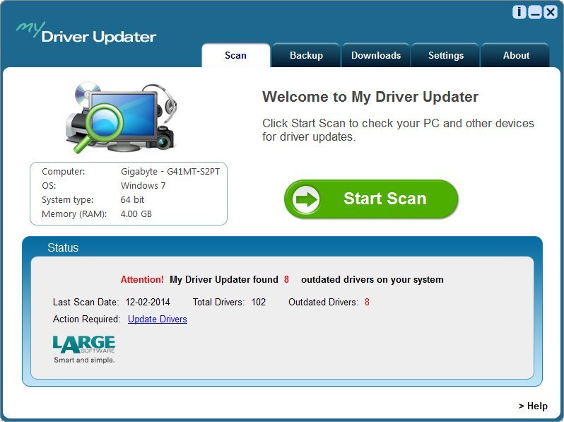Image resolution: width=564 pixels, height=422 pixels.
Task: Follow the Update Drivers link
Action: tap(158, 319)
